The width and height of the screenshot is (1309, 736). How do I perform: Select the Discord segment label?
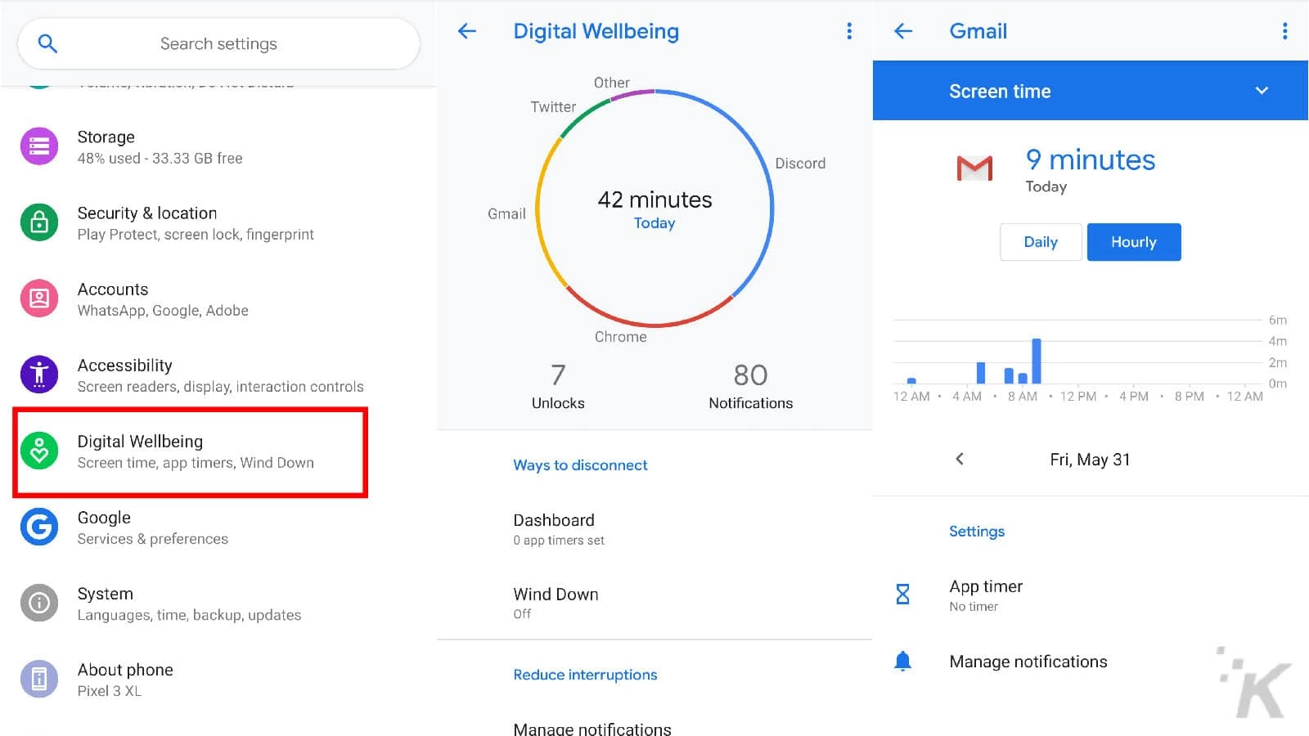pyautogui.click(x=800, y=163)
